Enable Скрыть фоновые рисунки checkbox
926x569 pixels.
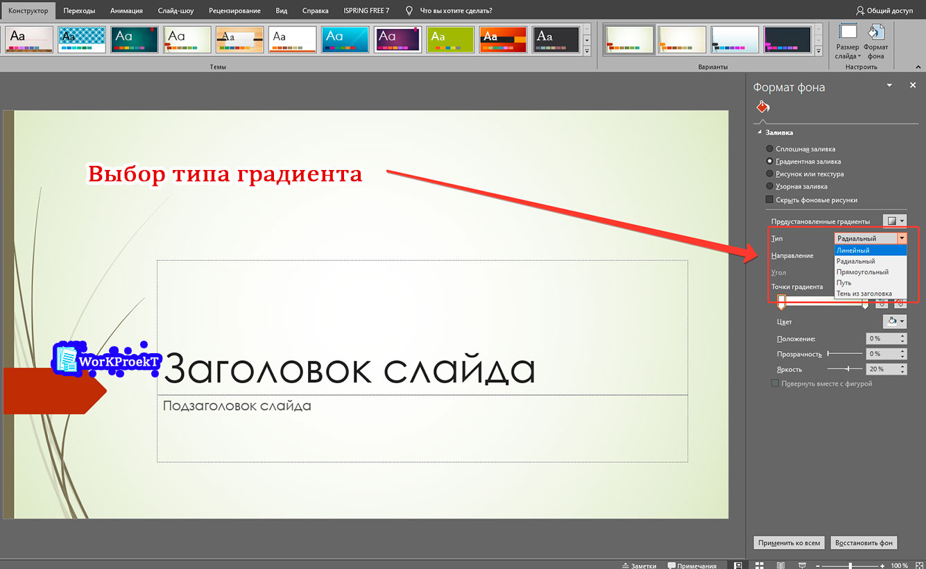(x=770, y=199)
